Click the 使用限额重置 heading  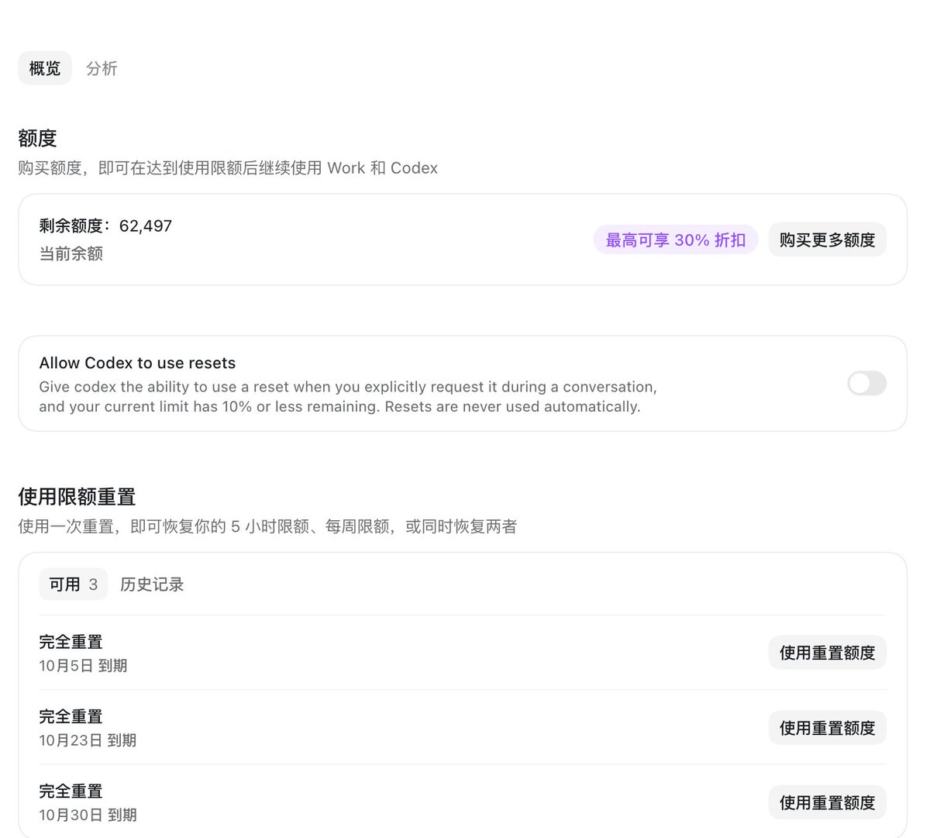(x=77, y=496)
